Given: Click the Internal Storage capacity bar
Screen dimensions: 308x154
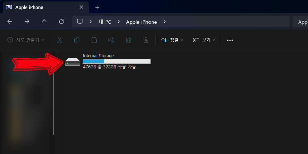Looking at the screenshot, I should [117, 62].
